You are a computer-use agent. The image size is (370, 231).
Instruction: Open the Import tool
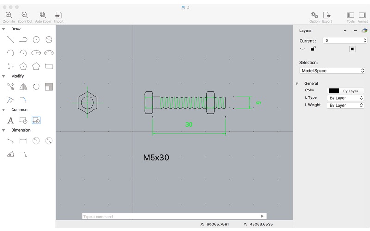click(x=59, y=17)
